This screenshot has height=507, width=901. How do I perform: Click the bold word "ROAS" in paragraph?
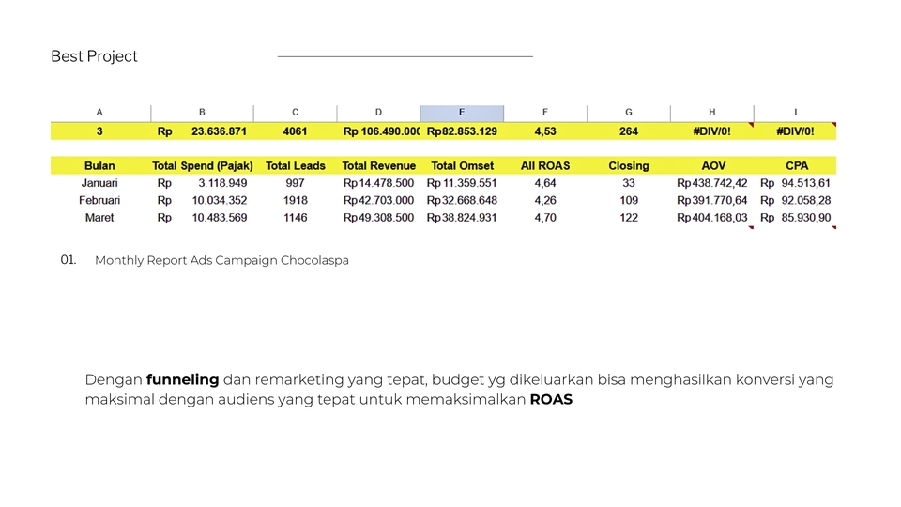tap(551, 400)
